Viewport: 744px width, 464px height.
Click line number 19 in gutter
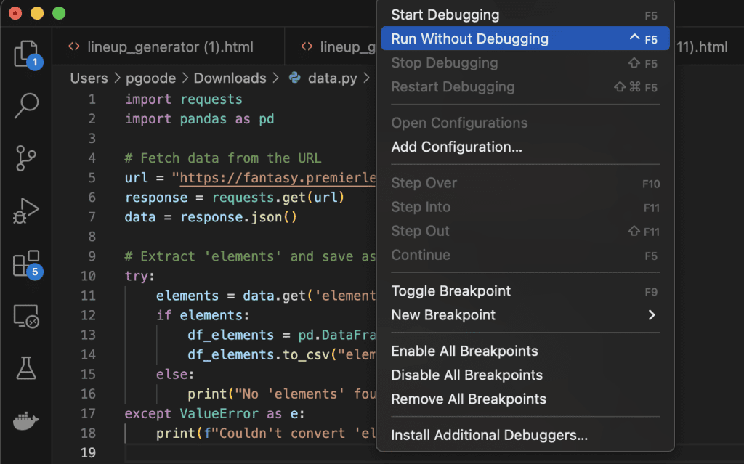(x=88, y=452)
